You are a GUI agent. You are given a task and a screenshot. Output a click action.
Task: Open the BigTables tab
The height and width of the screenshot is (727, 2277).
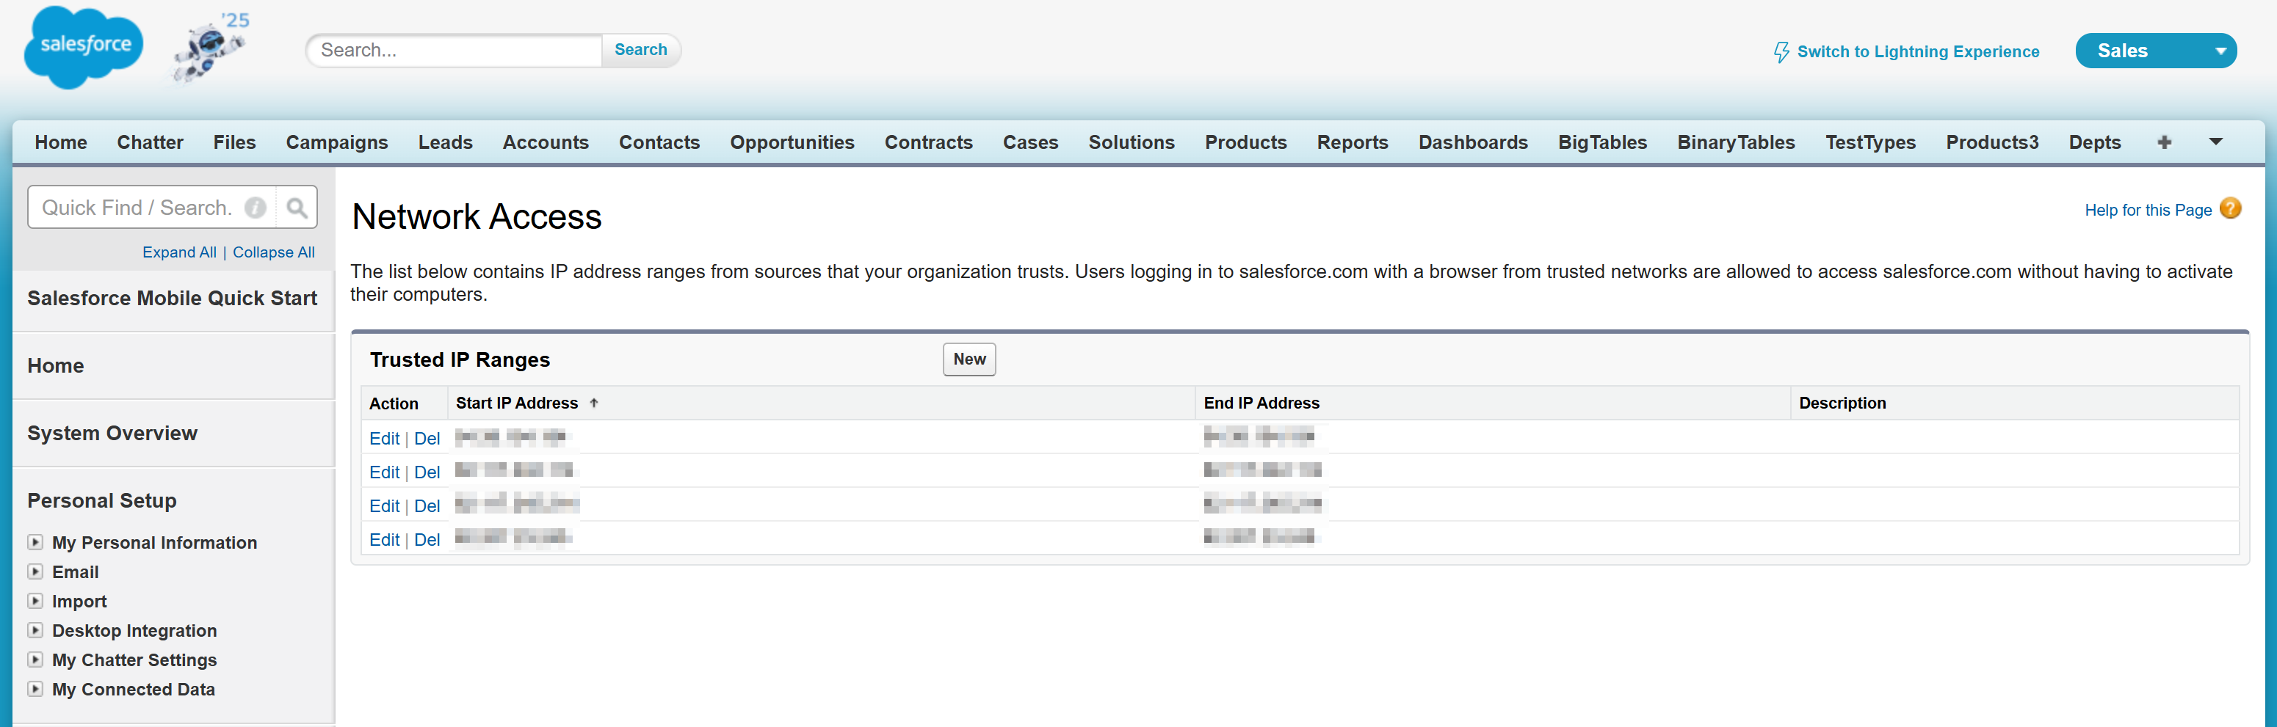(1602, 142)
